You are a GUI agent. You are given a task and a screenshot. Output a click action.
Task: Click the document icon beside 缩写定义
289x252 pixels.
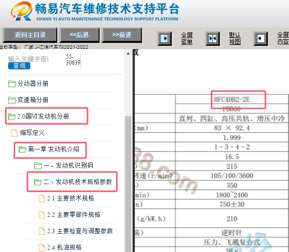(14, 133)
